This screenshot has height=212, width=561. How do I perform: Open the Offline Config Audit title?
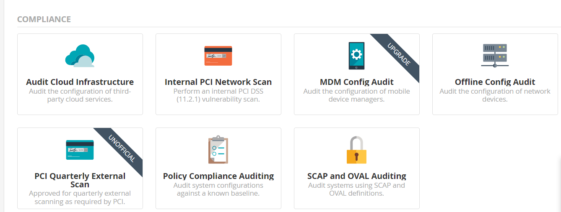coord(495,82)
